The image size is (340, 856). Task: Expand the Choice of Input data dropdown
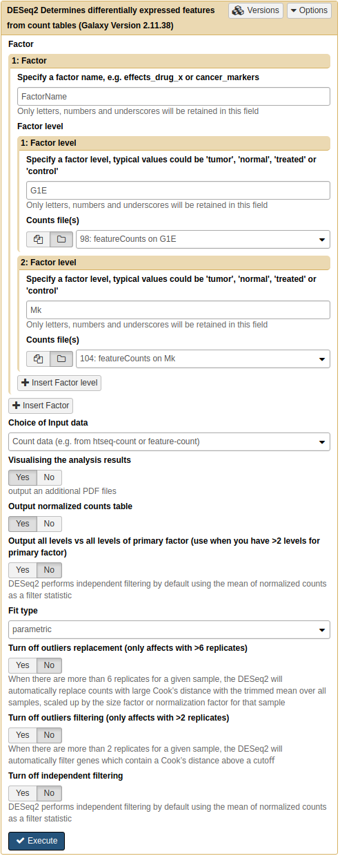(x=170, y=441)
